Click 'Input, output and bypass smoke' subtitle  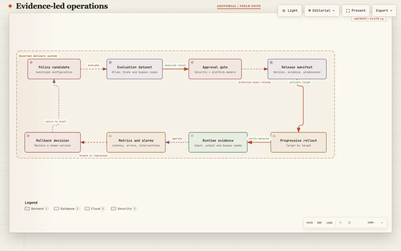point(218,146)
